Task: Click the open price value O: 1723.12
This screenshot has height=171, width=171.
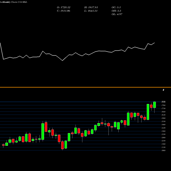Action: pyautogui.click(x=64, y=8)
